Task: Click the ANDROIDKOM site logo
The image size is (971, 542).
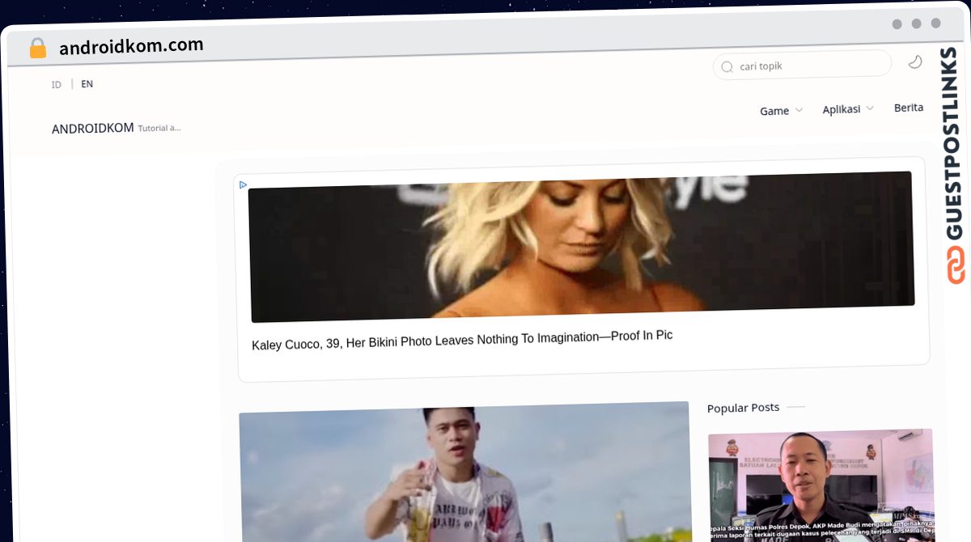Action: coord(92,129)
